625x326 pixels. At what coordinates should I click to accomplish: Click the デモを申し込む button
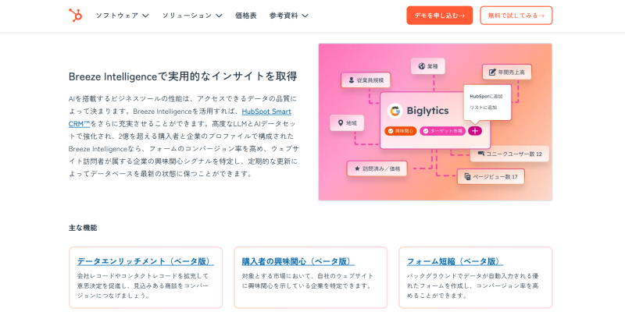click(x=440, y=16)
